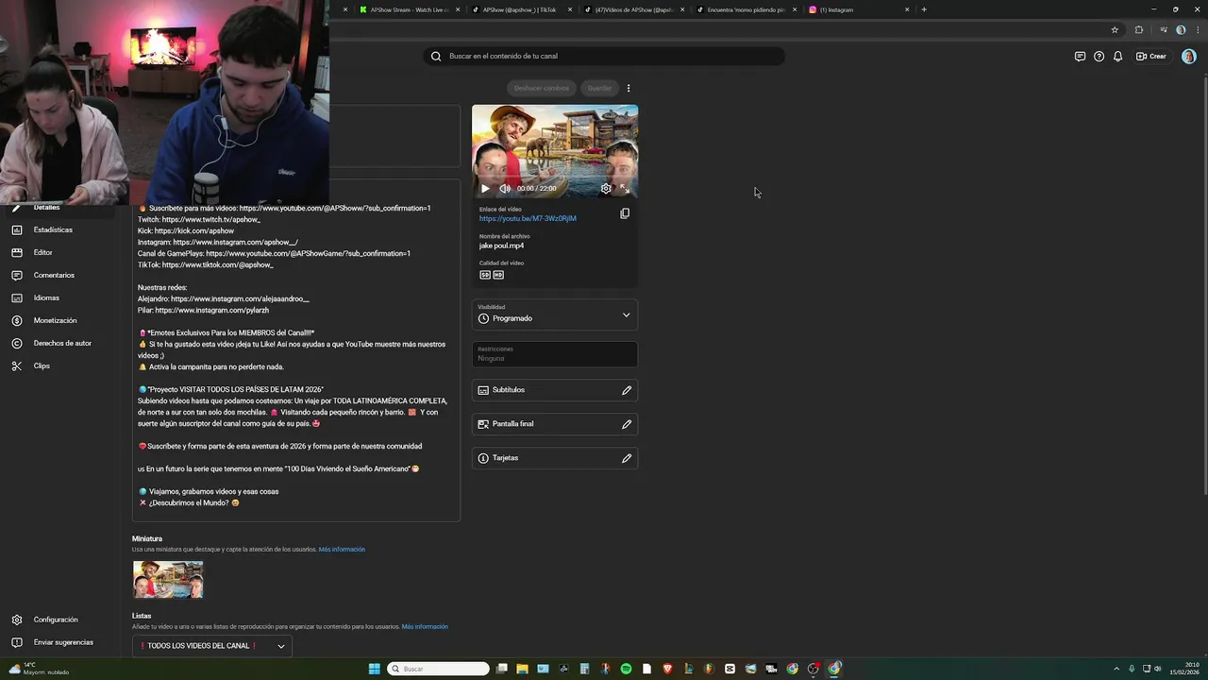1208x680 pixels.
Task: Open CapCut from the taskbar
Action: point(730,669)
